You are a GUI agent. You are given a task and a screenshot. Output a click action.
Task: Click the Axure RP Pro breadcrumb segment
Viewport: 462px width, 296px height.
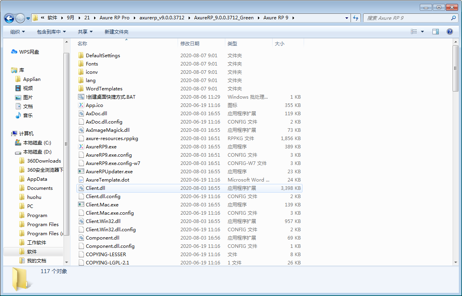tap(114, 18)
